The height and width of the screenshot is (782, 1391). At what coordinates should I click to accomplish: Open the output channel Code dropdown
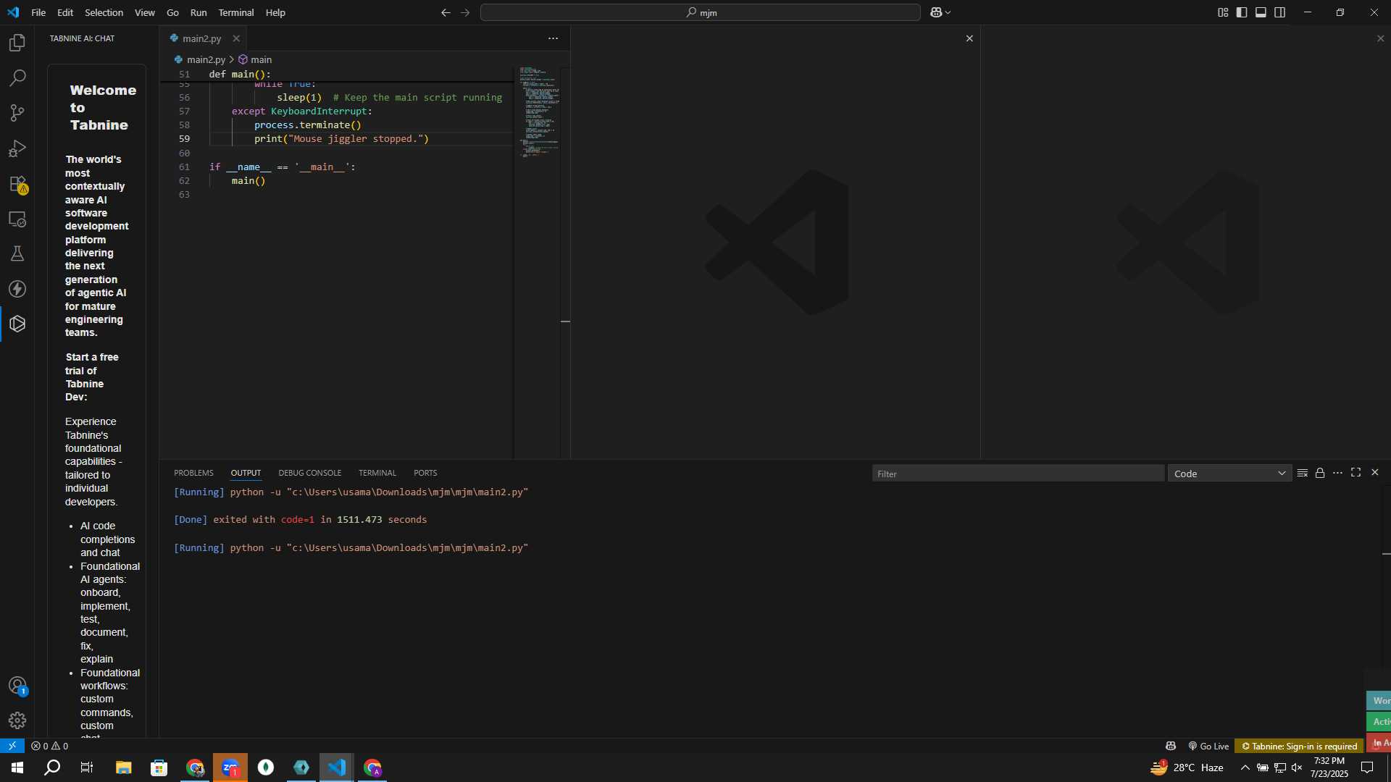coord(1229,474)
